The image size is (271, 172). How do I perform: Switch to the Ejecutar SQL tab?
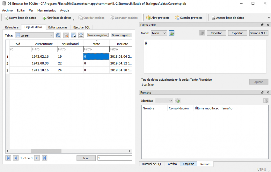click(x=81, y=27)
